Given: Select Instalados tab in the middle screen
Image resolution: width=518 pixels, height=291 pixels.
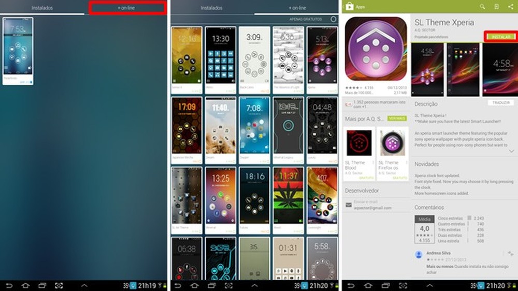Looking at the screenshot, I should pyautogui.click(x=211, y=8).
